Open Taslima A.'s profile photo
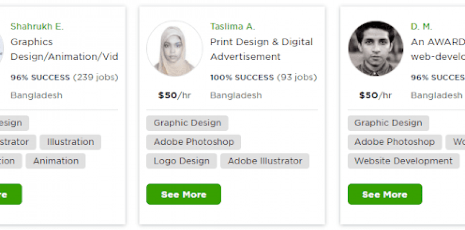465x230 pixels. point(174,49)
